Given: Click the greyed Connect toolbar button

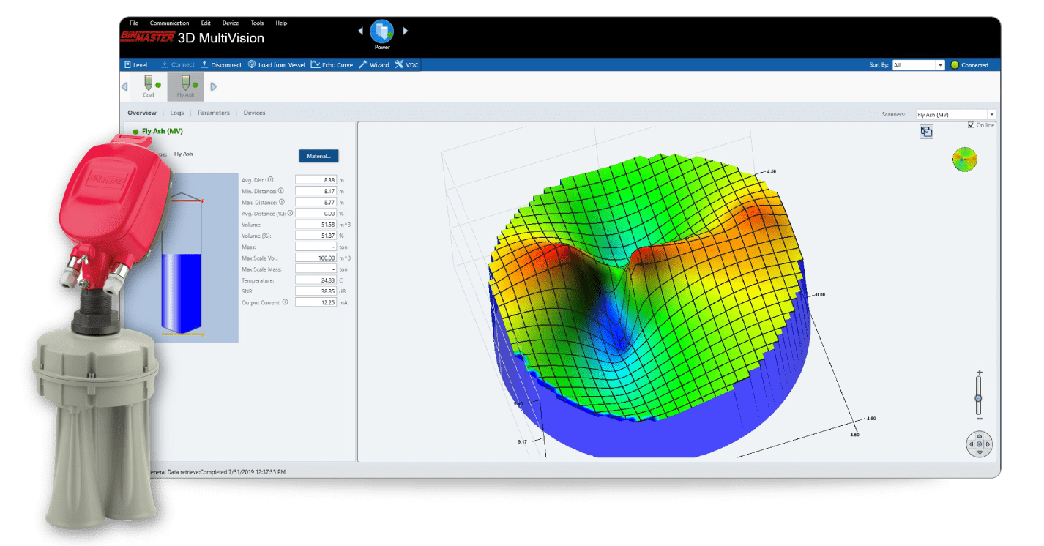Looking at the screenshot, I should (x=178, y=65).
